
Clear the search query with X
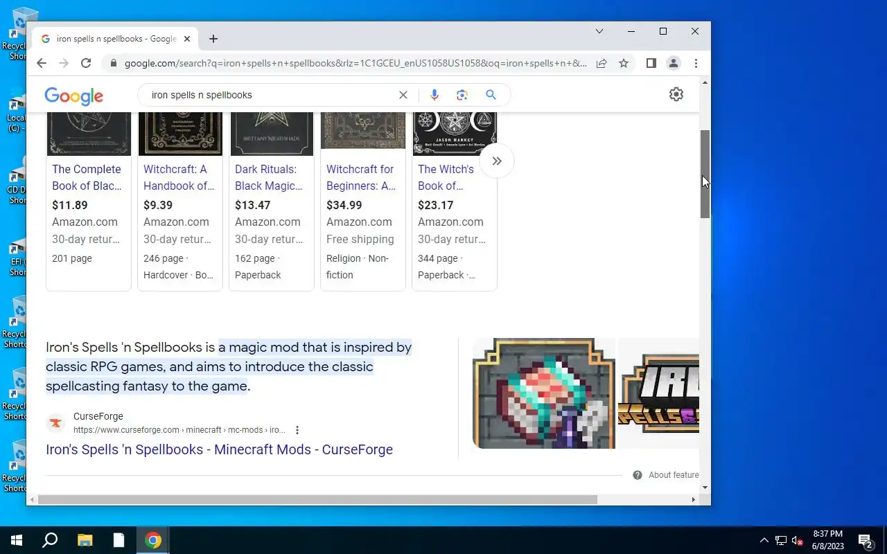403,95
